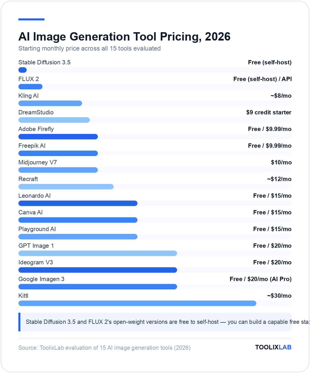Screen dimensions: 310x373
Task: Click the 'GPT Image 1' label
Action: pos(36,246)
